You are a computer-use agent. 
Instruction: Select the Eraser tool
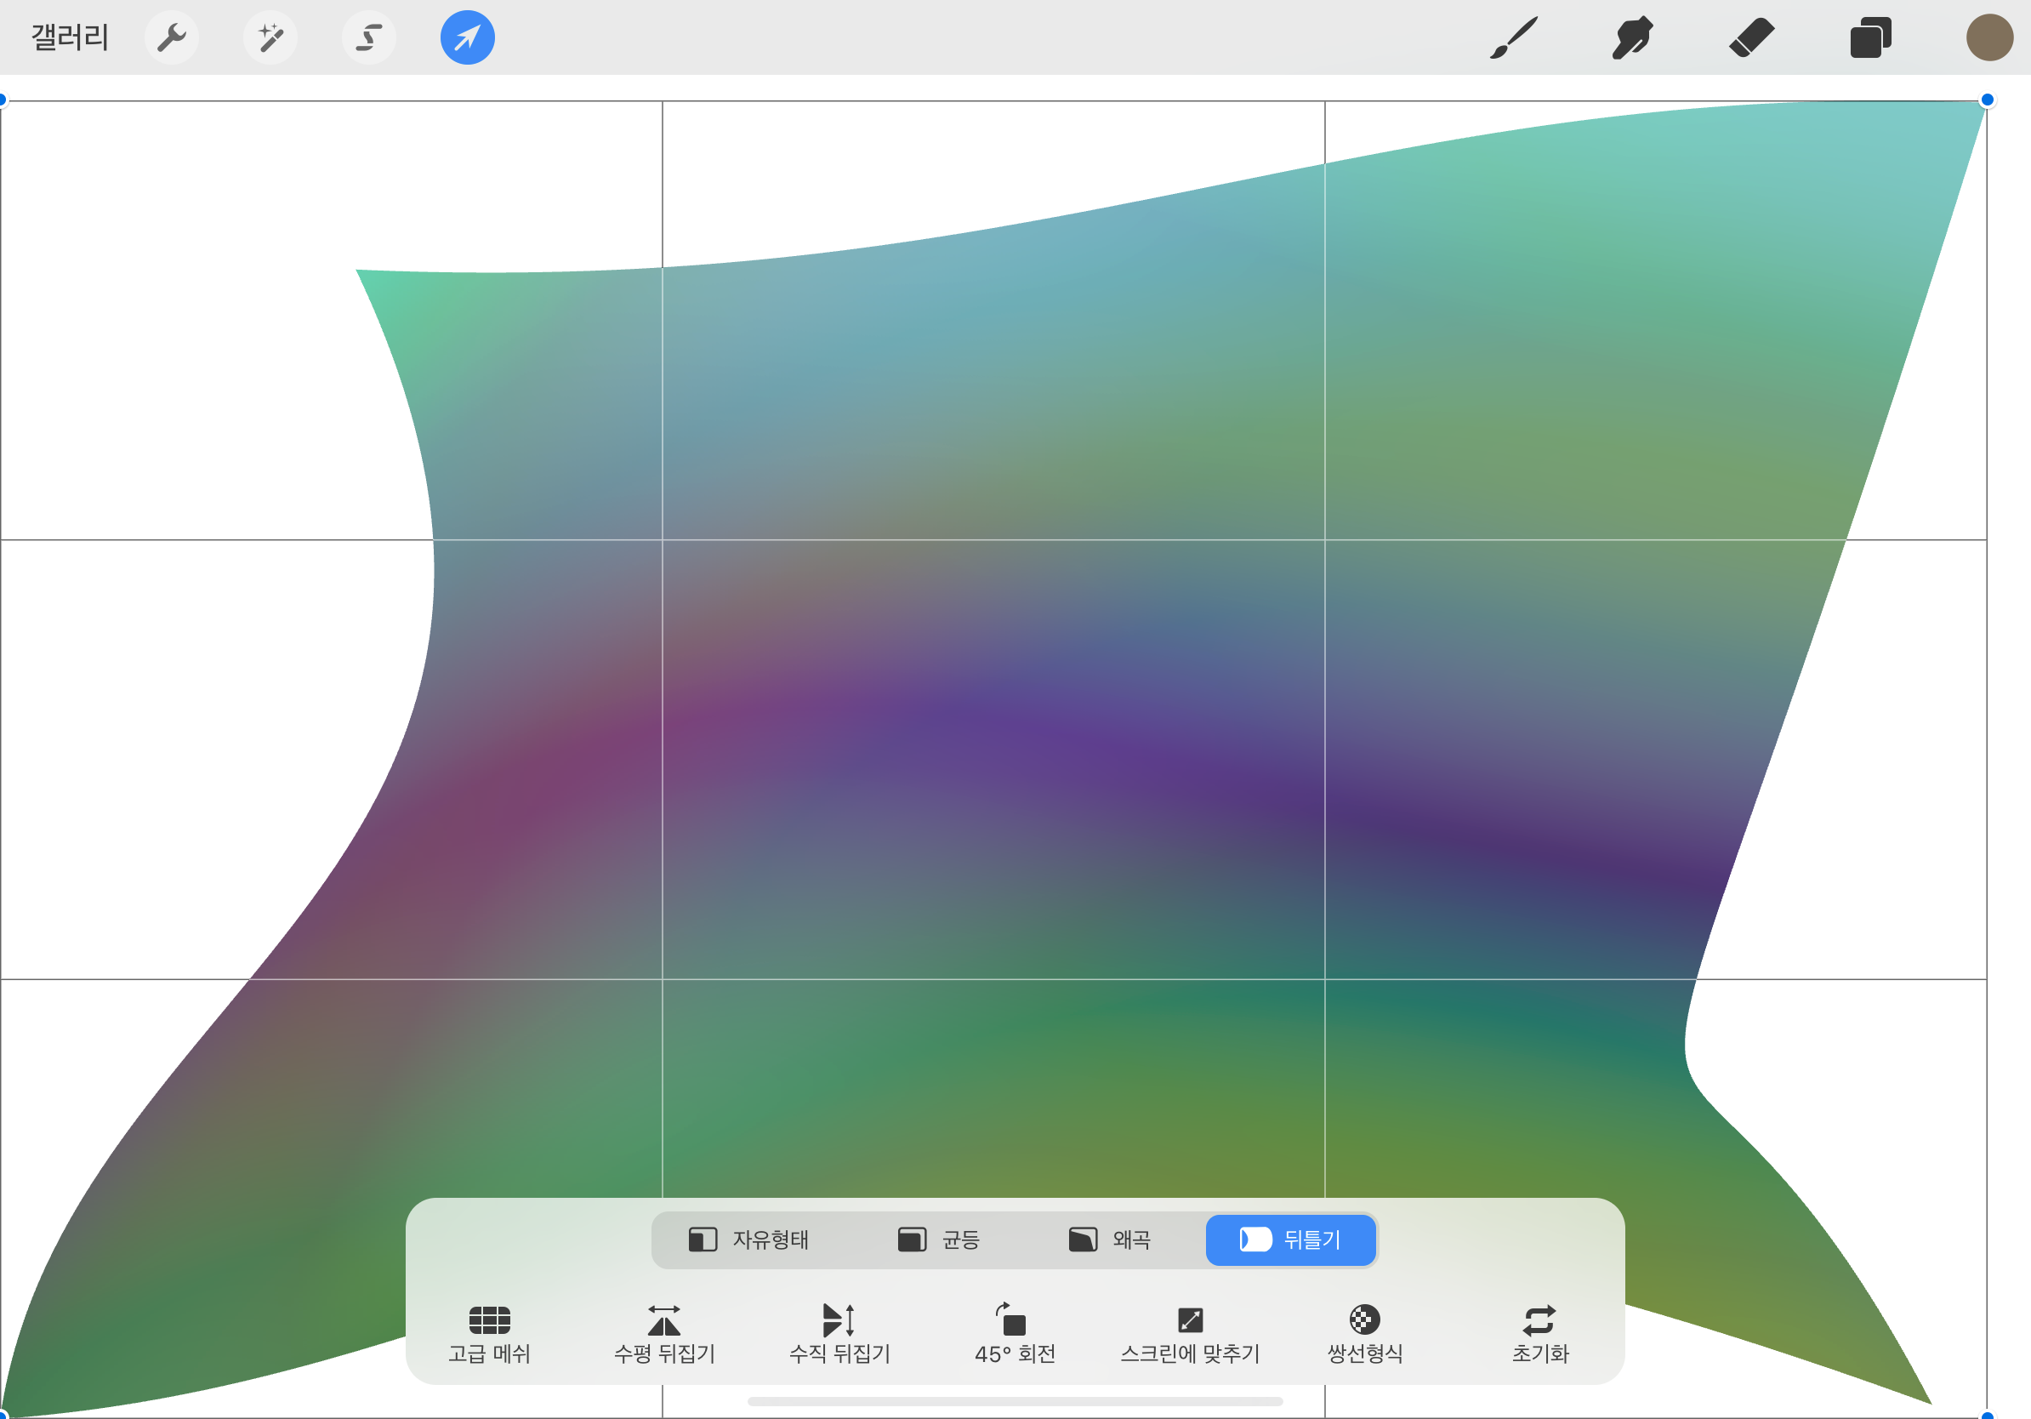[1751, 38]
